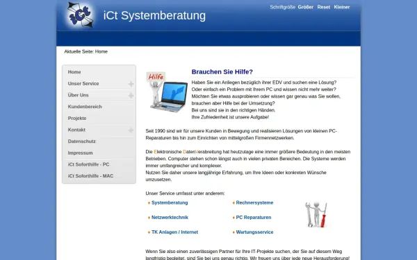Open the Impressum page

pos(81,153)
